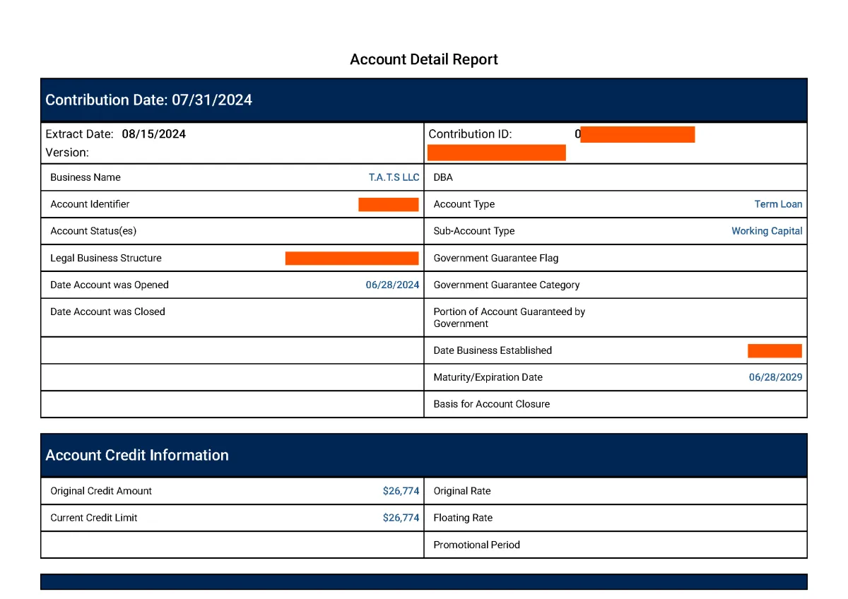The image size is (848, 599).
Task: Select the Working Capital value
Action: pyautogui.click(x=767, y=231)
